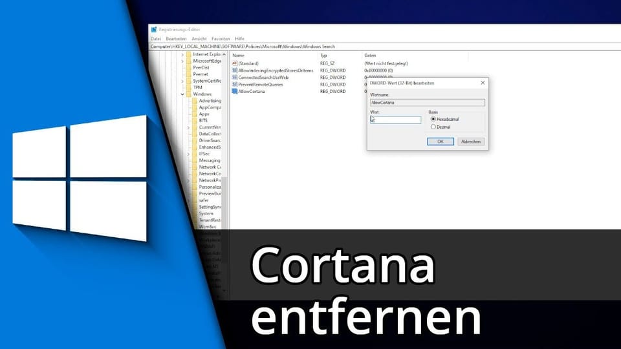Click the IPSec folder icon
This screenshot has height=349, width=621.
click(x=195, y=154)
